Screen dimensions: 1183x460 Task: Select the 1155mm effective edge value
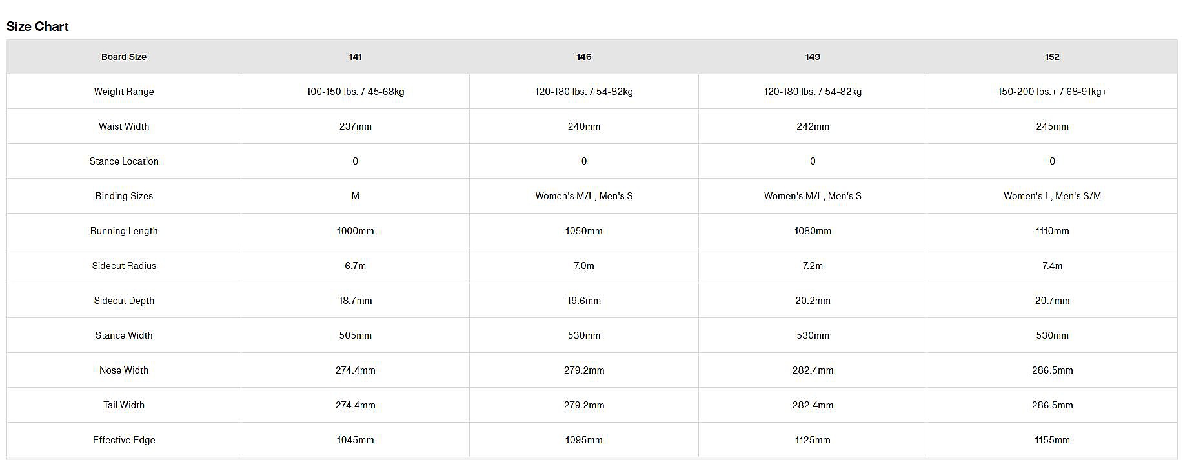click(1052, 440)
